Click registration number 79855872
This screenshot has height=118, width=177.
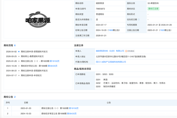(x=100, y=9)
